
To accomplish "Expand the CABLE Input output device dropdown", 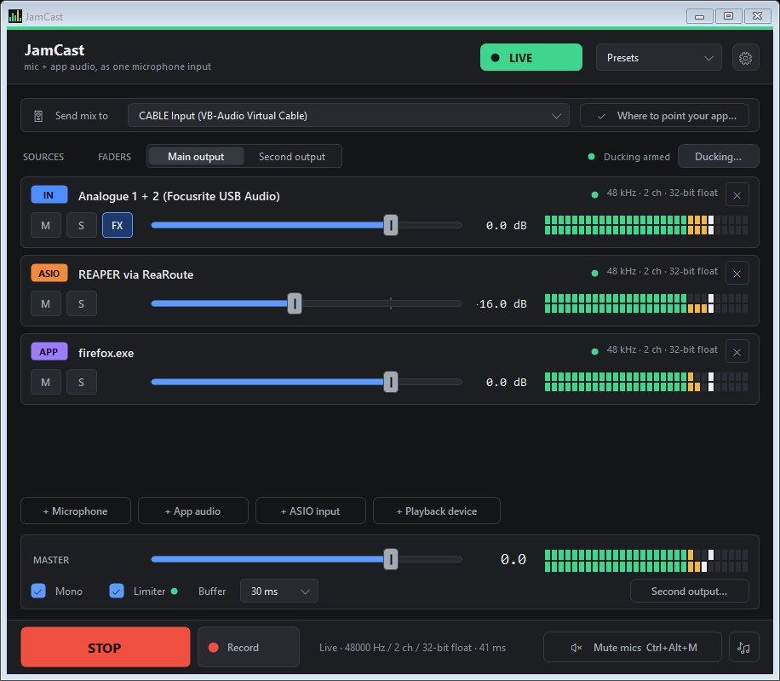I will (348, 116).
